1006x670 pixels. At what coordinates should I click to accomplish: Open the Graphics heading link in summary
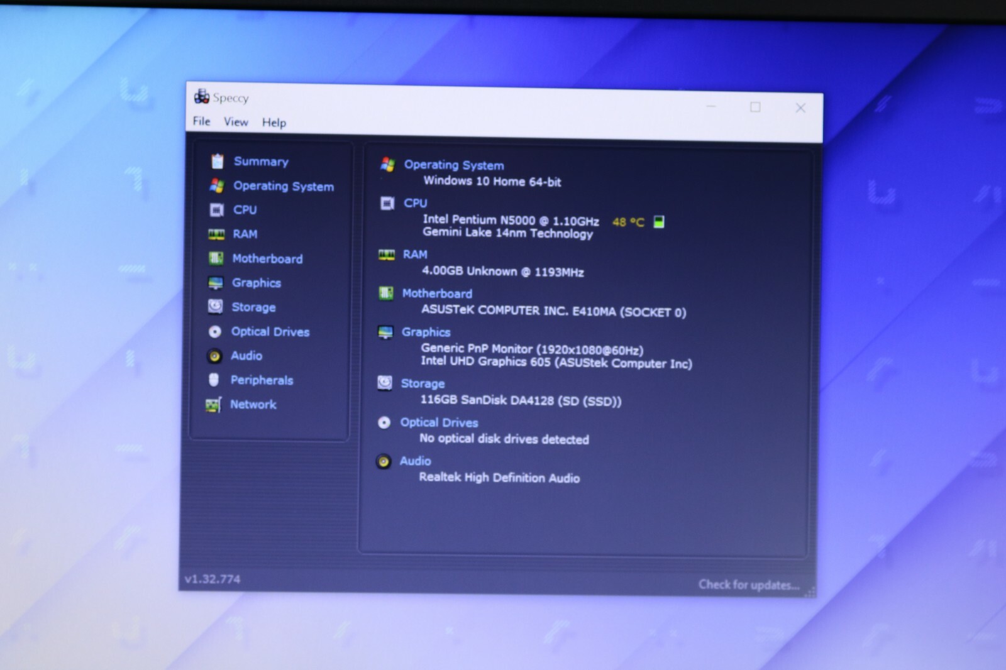[x=426, y=332]
